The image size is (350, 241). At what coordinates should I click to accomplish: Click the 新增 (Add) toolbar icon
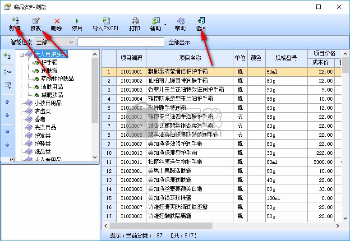[15, 21]
